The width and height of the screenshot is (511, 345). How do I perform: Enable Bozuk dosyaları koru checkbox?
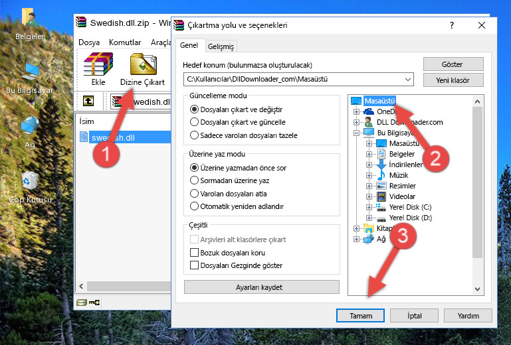[x=194, y=253]
